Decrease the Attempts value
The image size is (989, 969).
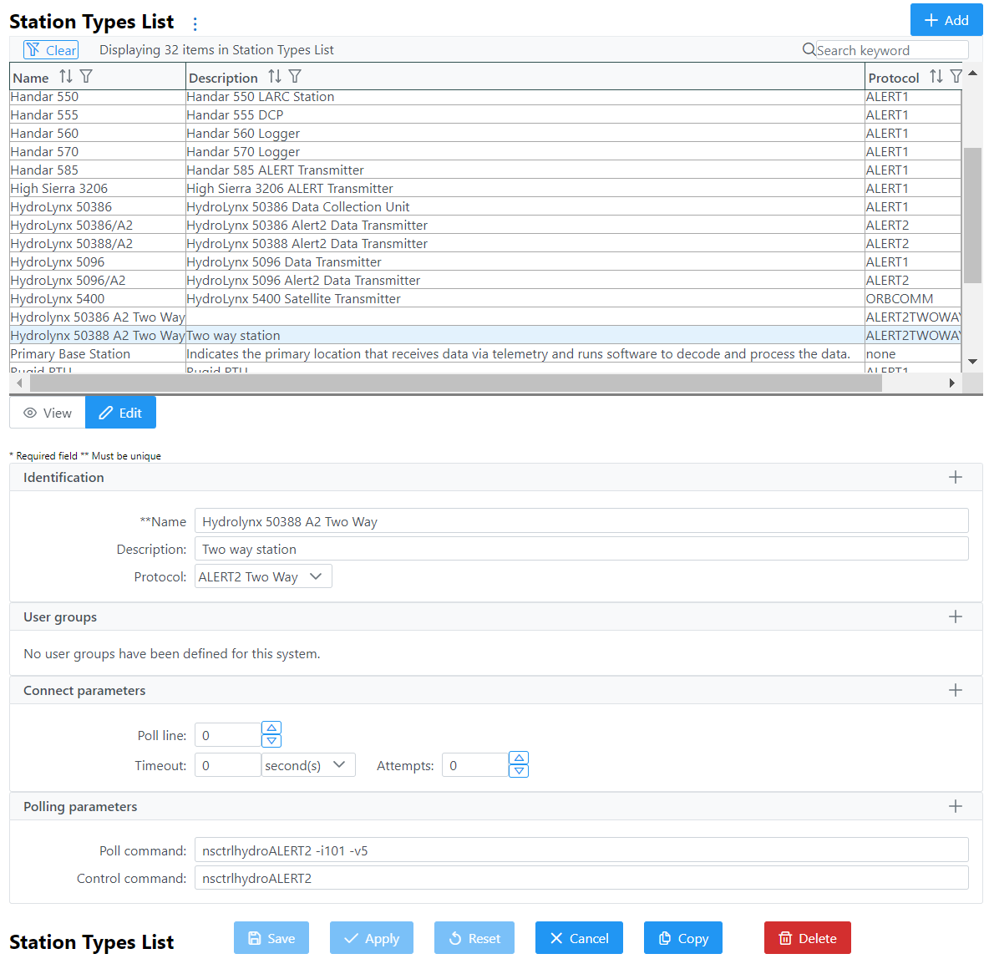[519, 771]
